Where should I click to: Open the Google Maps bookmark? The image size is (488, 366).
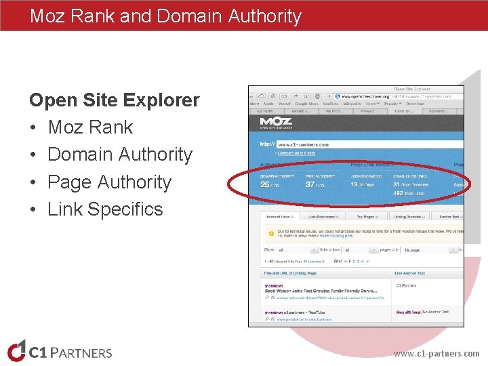tap(306, 104)
